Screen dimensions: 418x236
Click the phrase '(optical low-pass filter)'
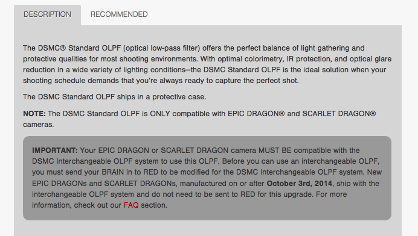(x=161, y=48)
